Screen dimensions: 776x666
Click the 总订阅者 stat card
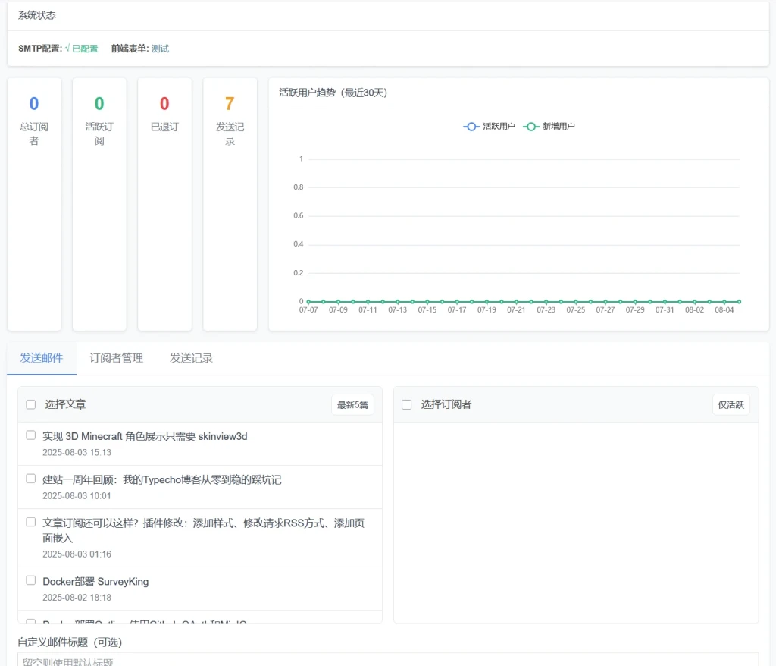tap(34, 203)
